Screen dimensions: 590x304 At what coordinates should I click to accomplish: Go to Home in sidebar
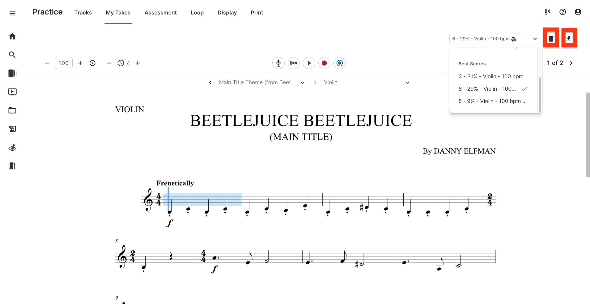coord(12,36)
